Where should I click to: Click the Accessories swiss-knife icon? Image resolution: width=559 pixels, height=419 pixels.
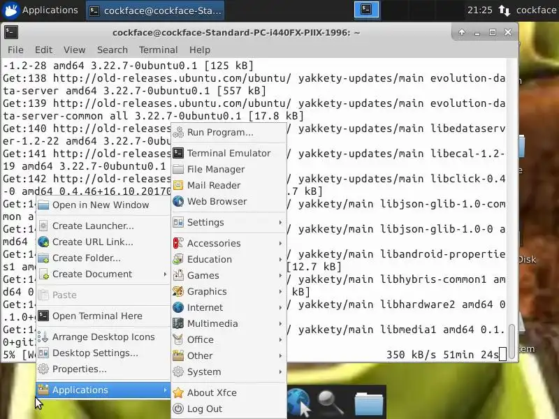178,243
